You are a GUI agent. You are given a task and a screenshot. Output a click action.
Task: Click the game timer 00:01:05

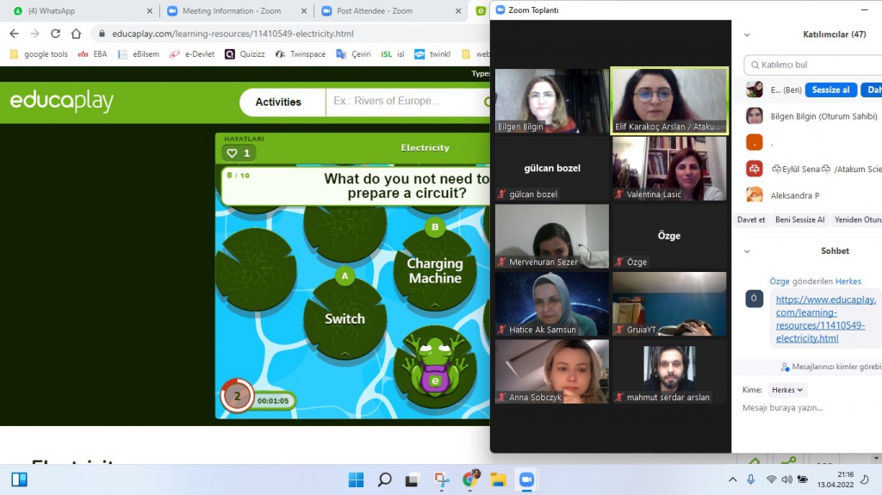[273, 401]
